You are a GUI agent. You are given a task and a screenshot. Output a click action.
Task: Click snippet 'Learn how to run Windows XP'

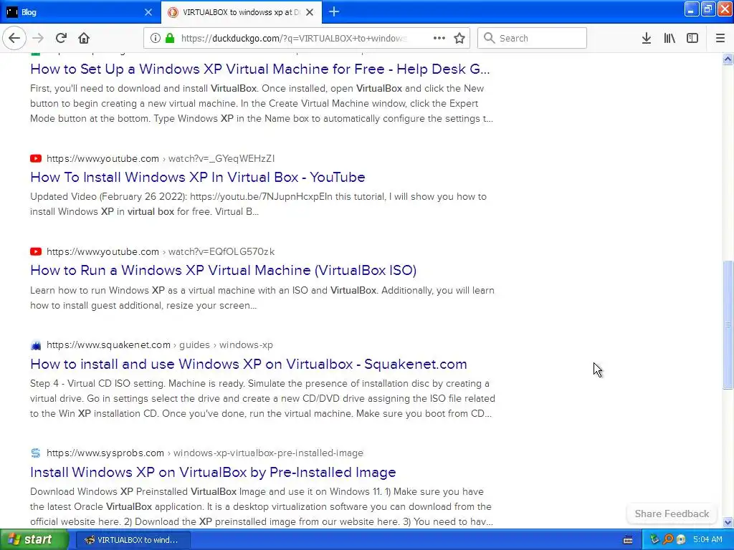tap(262, 298)
